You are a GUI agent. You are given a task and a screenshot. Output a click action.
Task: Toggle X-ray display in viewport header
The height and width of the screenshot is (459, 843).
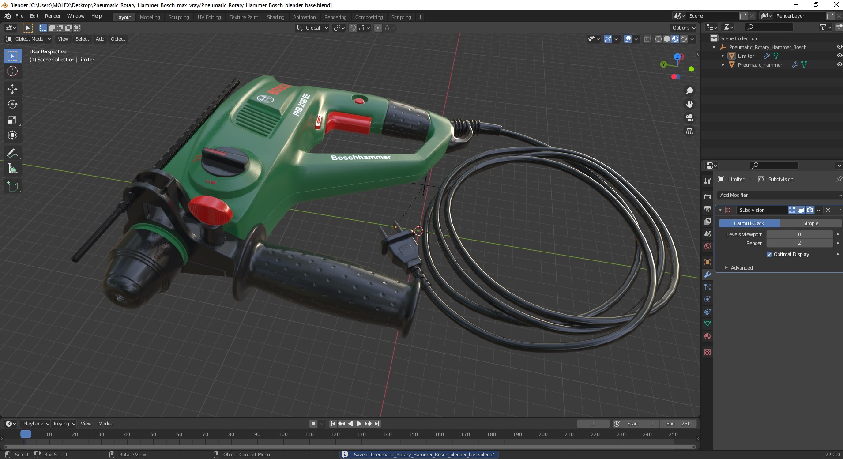(647, 39)
